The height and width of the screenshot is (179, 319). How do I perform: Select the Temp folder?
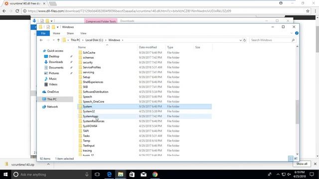pyautogui.click(x=86, y=141)
